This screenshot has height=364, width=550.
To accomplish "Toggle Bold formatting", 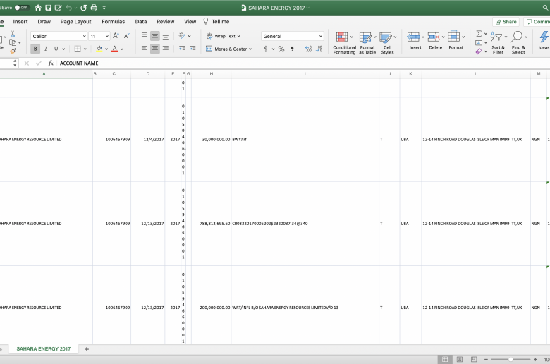I will pos(35,49).
